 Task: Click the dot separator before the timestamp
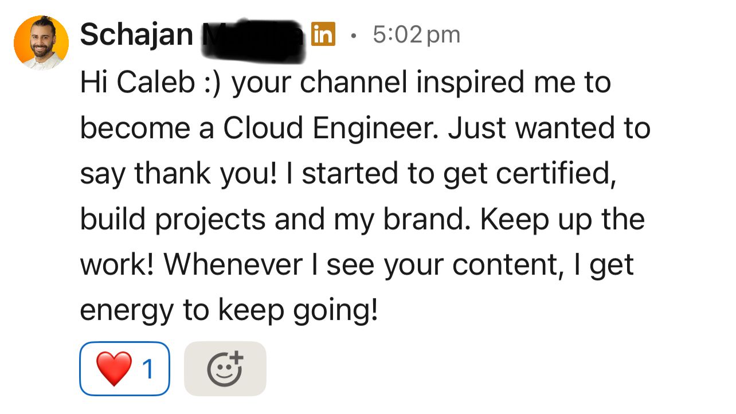click(354, 36)
